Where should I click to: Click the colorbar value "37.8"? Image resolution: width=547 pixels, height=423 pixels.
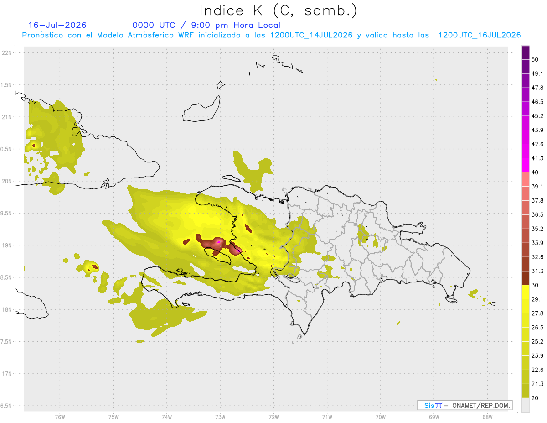(x=537, y=200)
